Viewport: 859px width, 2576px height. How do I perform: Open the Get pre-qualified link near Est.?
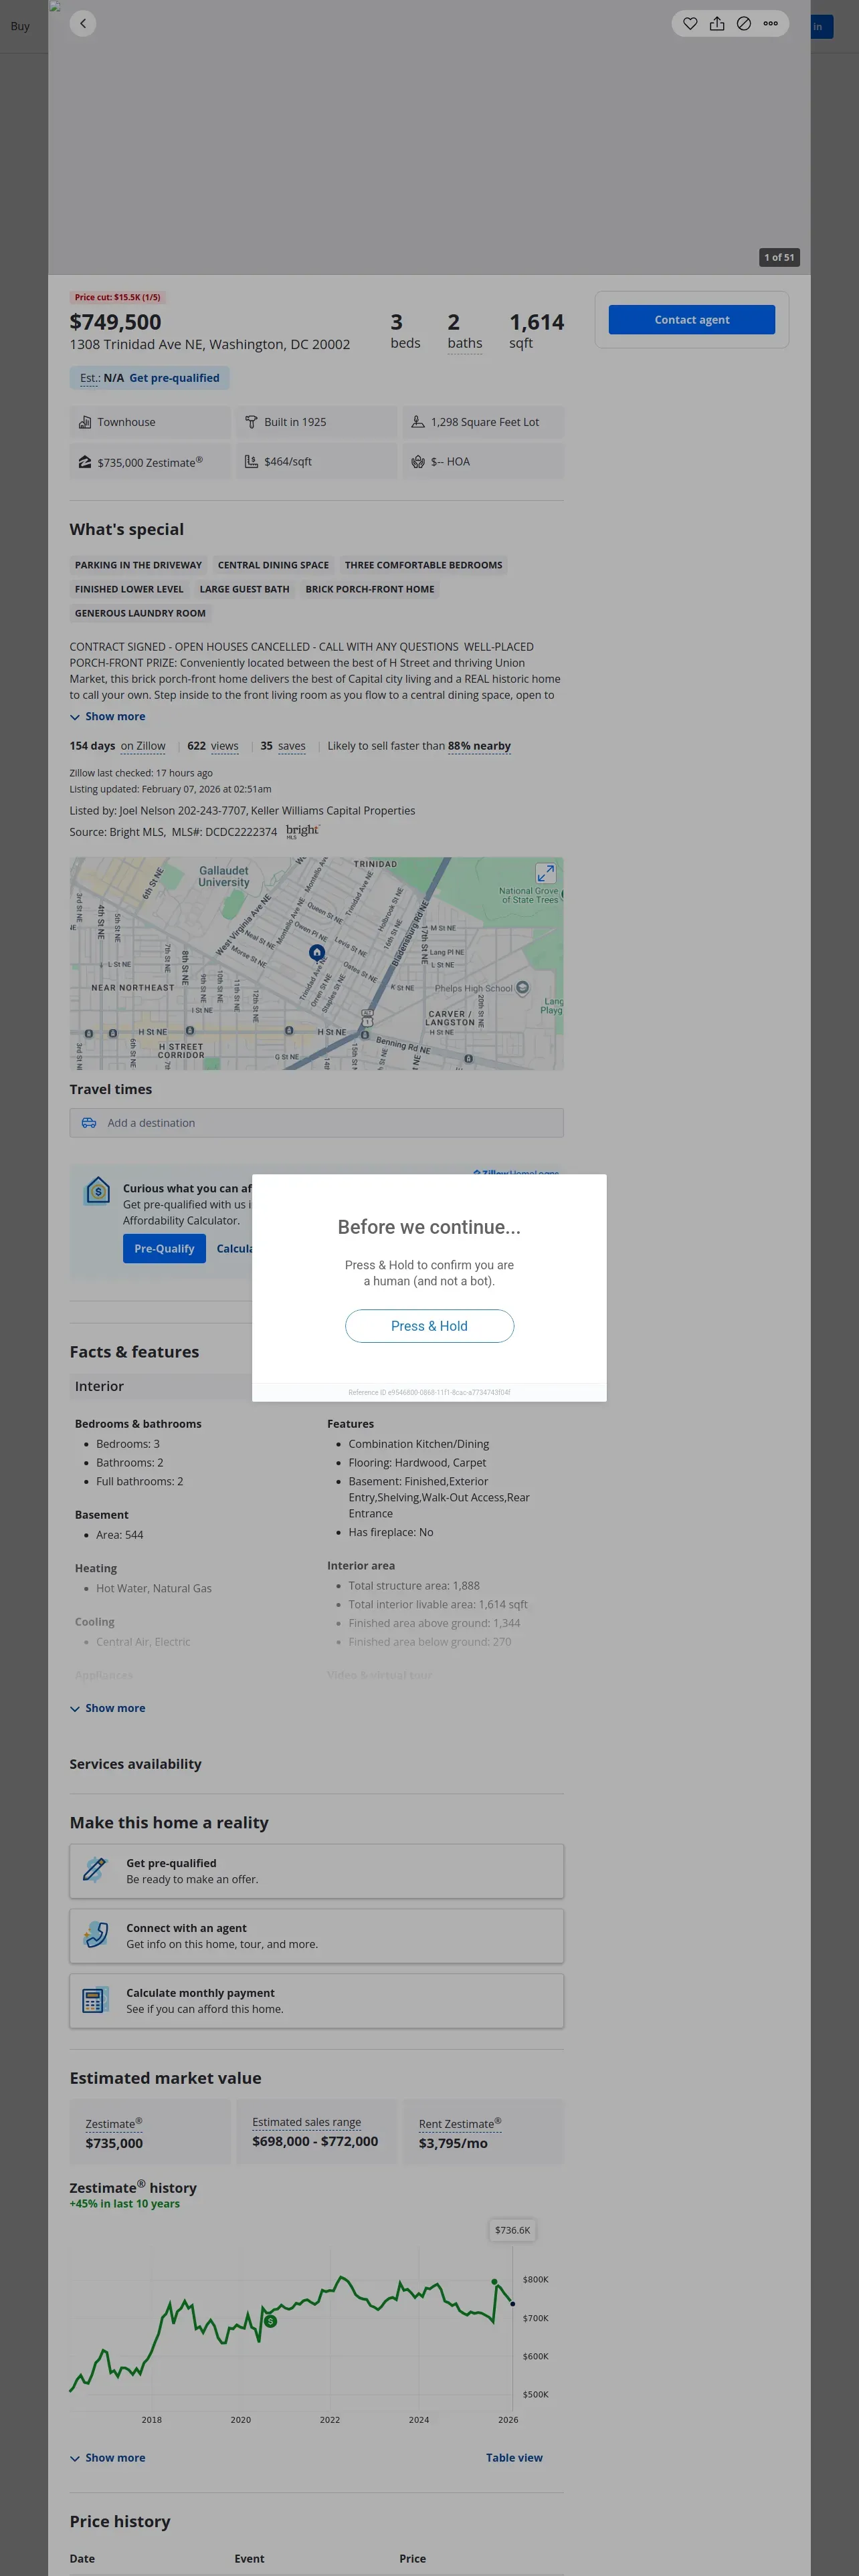174,378
